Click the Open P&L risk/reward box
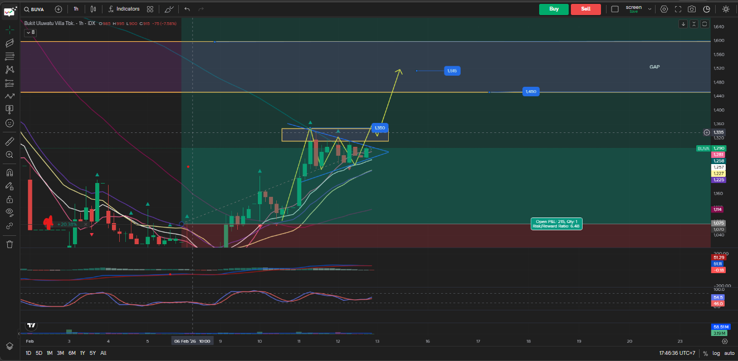Screen dimensions: 738x361 point(556,224)
